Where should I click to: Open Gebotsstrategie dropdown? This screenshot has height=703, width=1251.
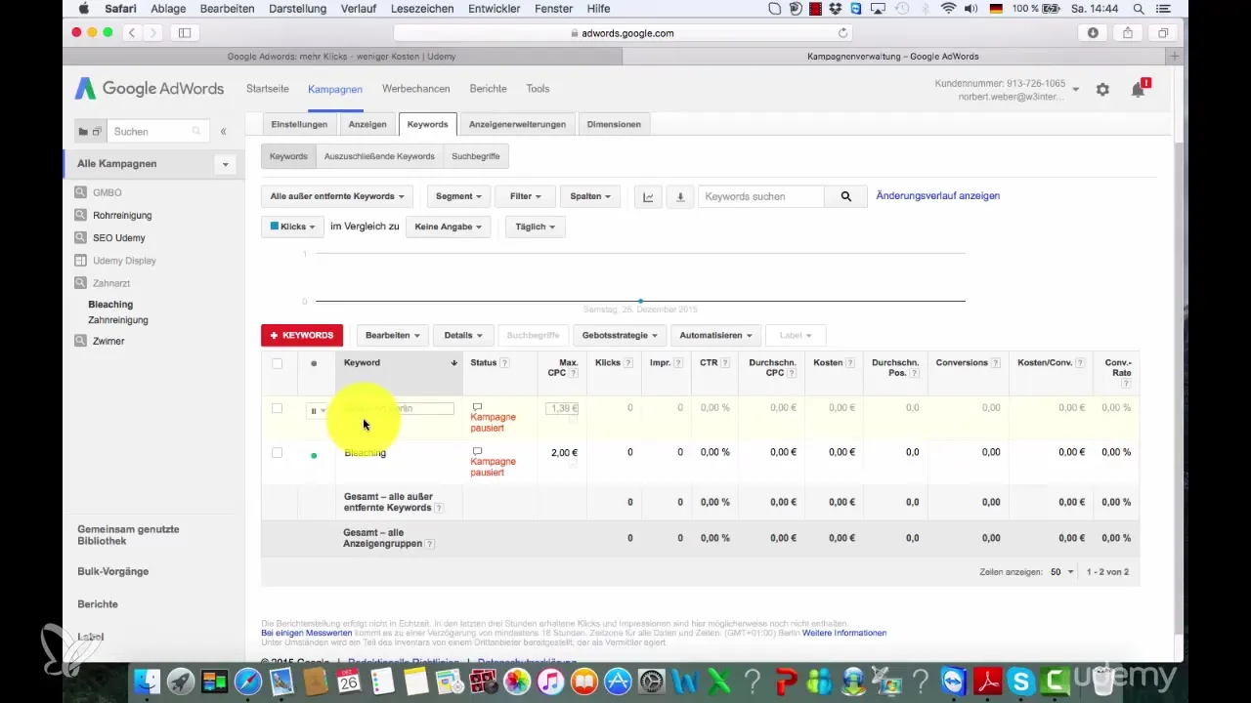(x=620, y=335)
